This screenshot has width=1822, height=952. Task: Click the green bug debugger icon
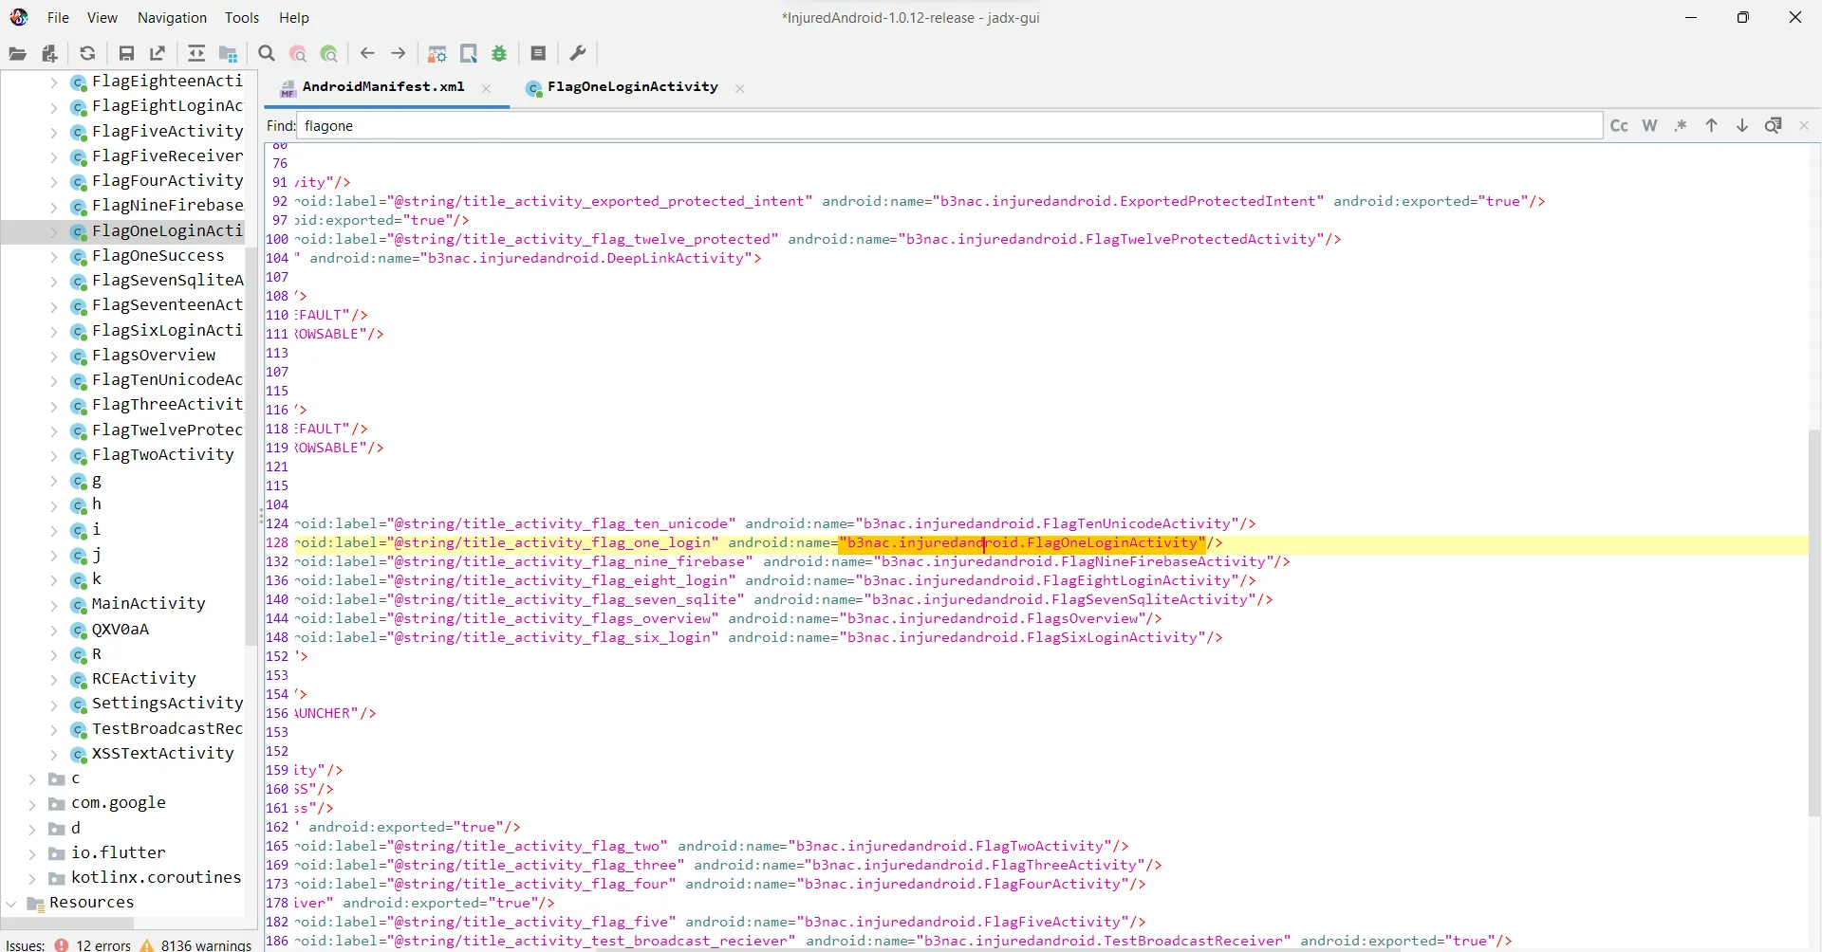tap(499, 54)
